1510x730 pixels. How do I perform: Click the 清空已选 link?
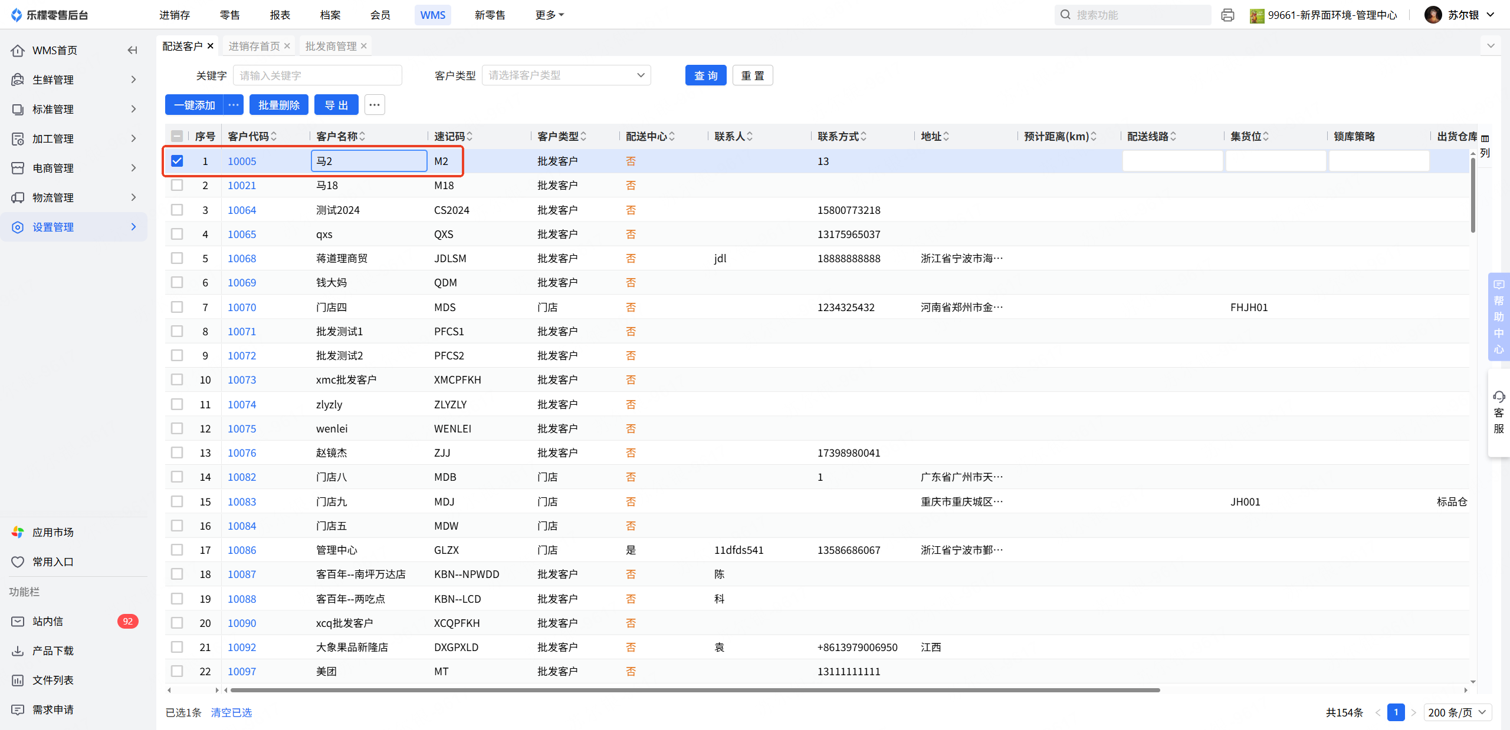pyautogui.click(x=231, y=712)
